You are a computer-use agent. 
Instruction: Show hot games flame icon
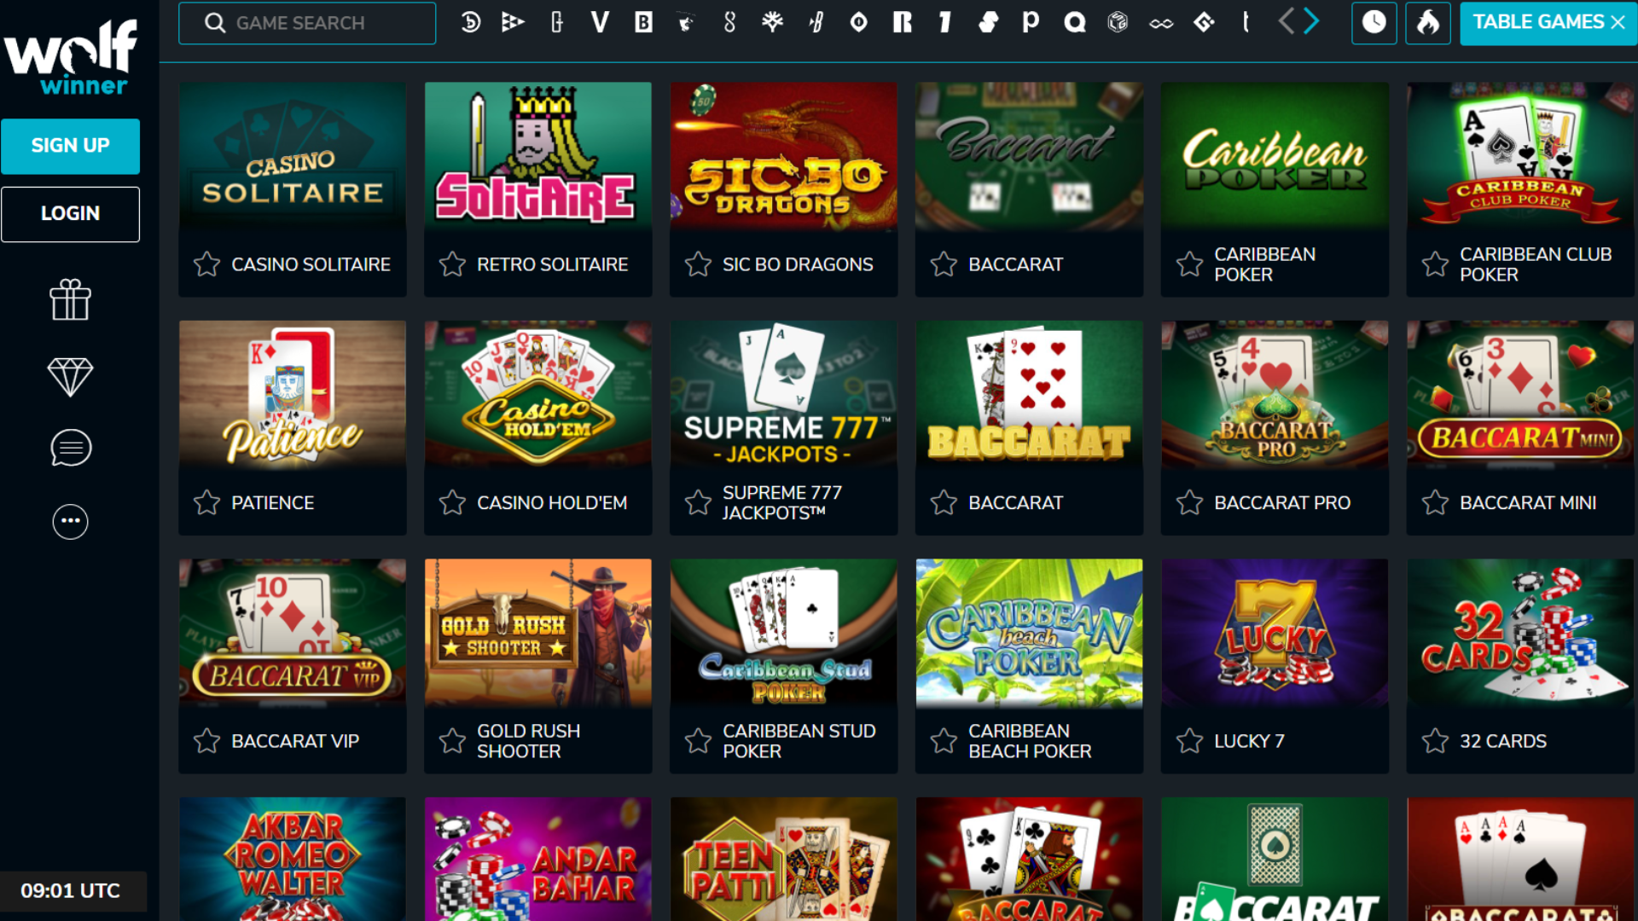(x=1427, y=23)
